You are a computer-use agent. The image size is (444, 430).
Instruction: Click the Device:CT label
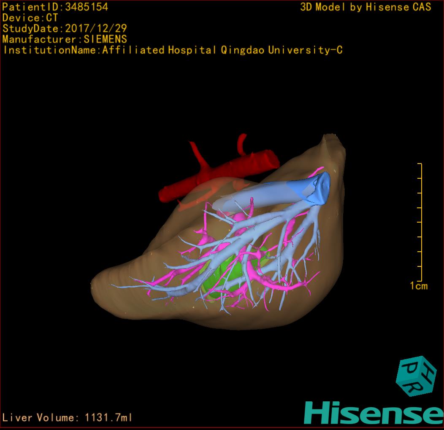30,18
